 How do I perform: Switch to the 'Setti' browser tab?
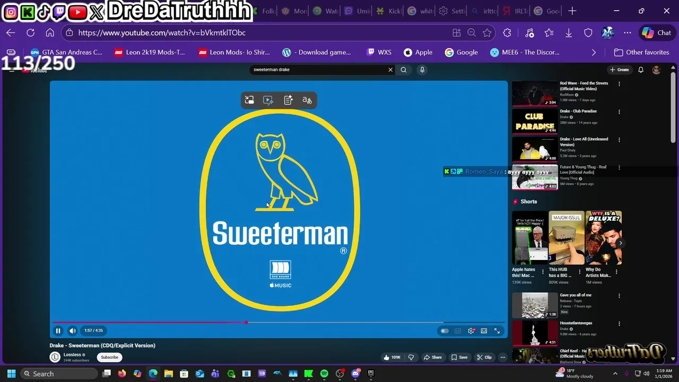tap(451, 11)
